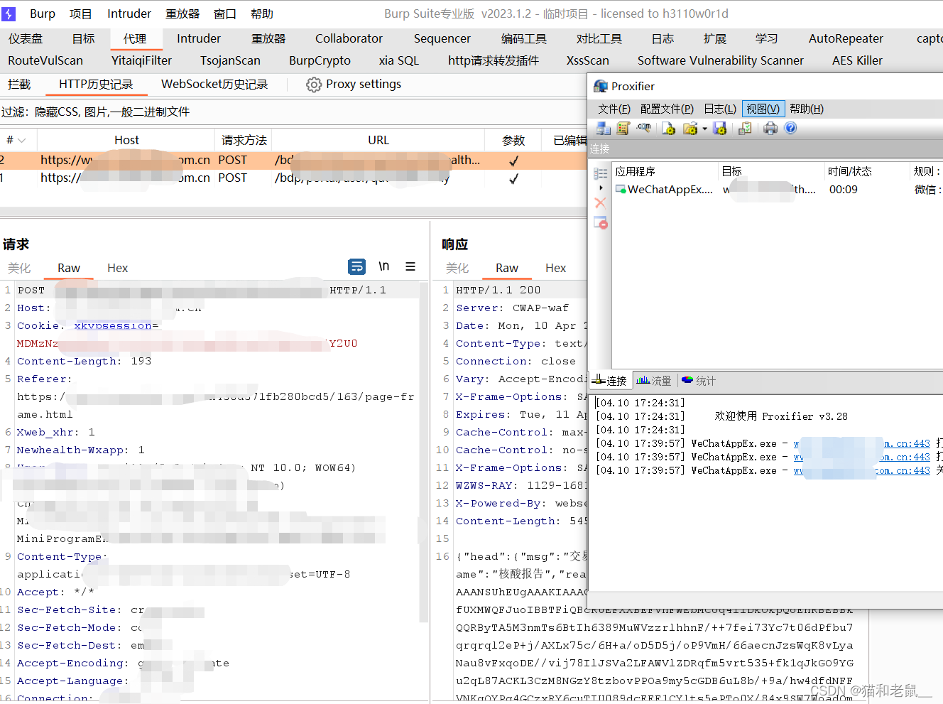Open the 项目 menu
The width and height of the screenshot is (943, 704).
click(x=81, y=13)
